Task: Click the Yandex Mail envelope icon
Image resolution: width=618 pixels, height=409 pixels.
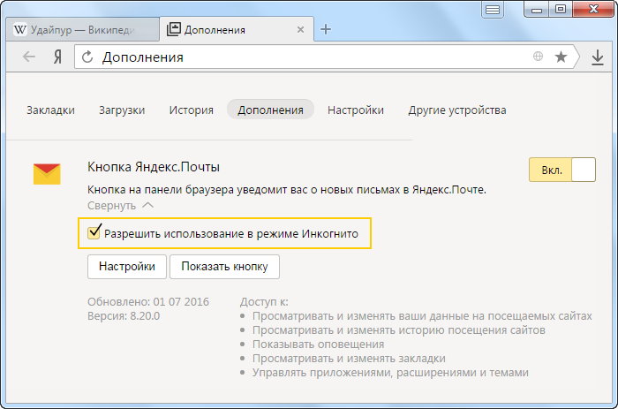Action: (47, 174)
